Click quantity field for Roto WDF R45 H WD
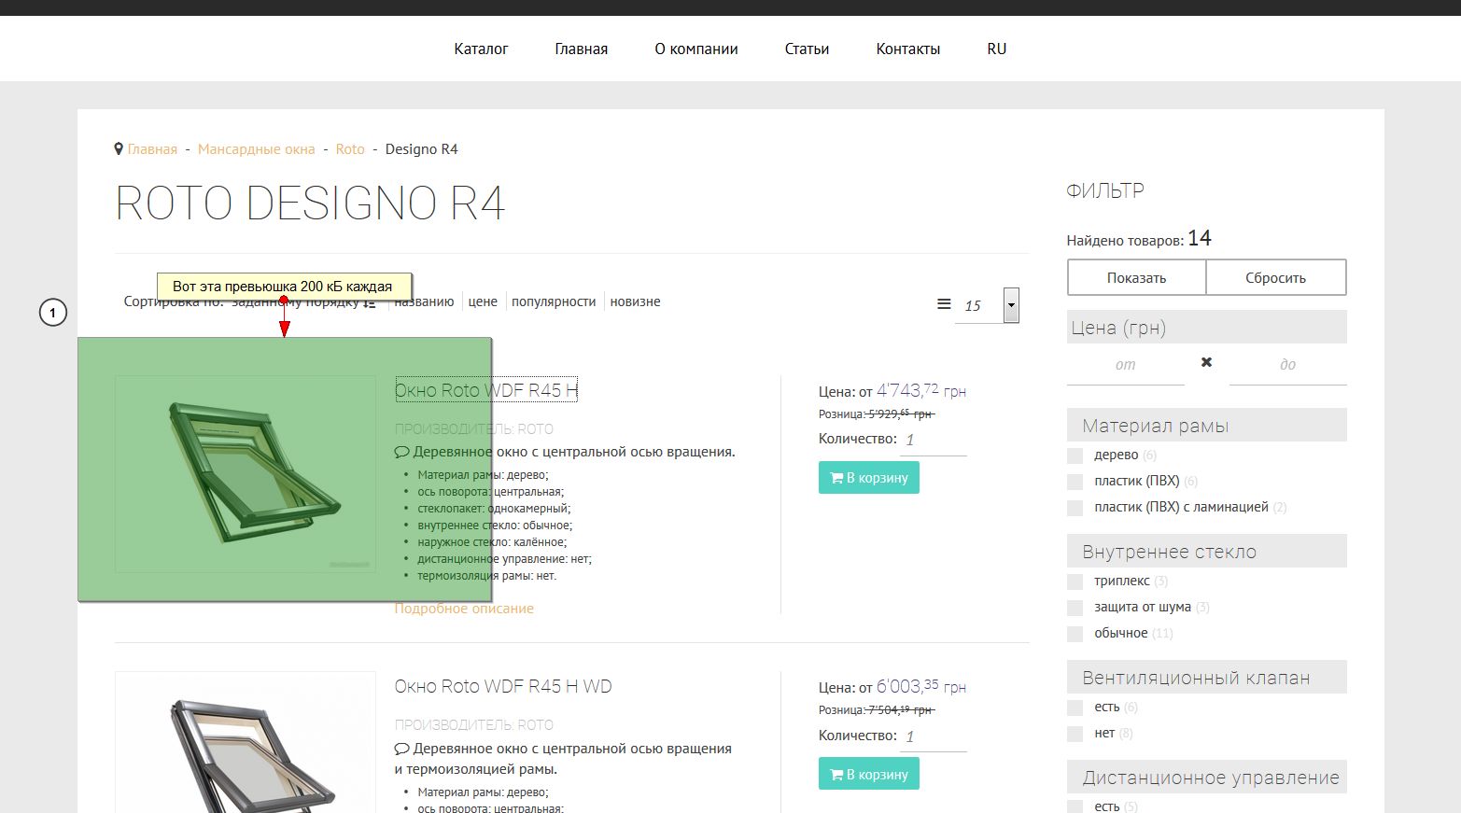The image size is (1461, 813). [x=934, y=736]
